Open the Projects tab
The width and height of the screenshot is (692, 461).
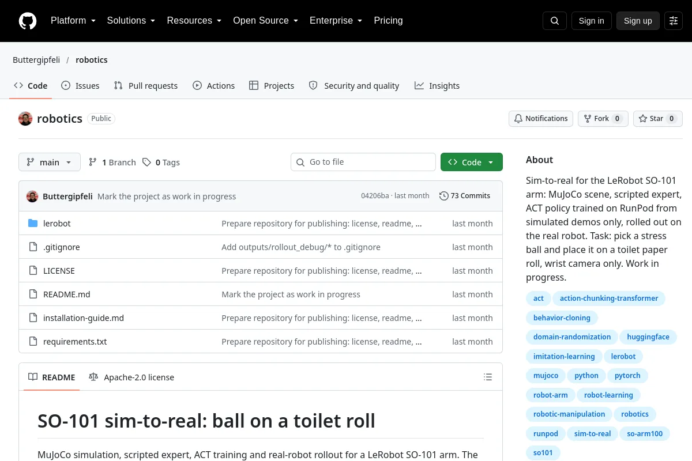[x=272, y=86]
